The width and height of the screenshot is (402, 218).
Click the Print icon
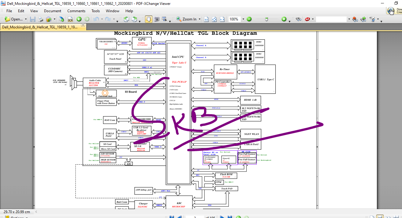40,19
